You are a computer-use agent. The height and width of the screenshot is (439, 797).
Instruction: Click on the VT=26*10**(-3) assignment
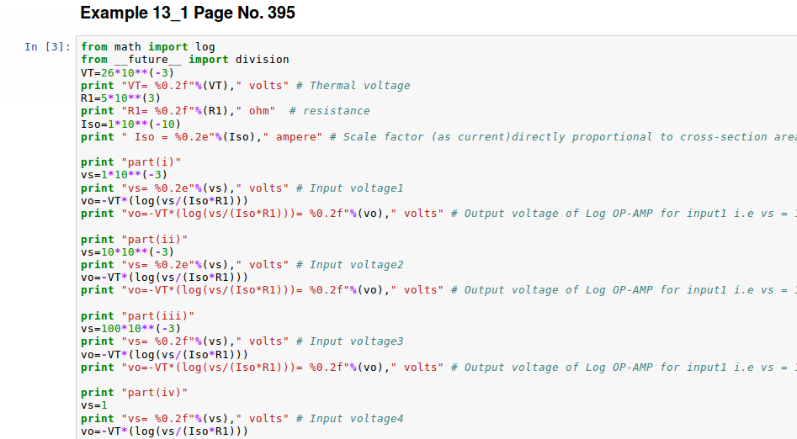125,72
